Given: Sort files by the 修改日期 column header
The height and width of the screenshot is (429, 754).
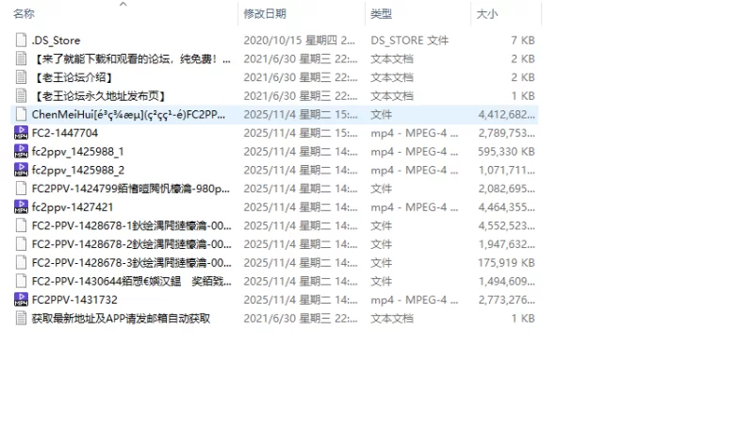Looking at the screenshot, I should [x=265, y=14].
